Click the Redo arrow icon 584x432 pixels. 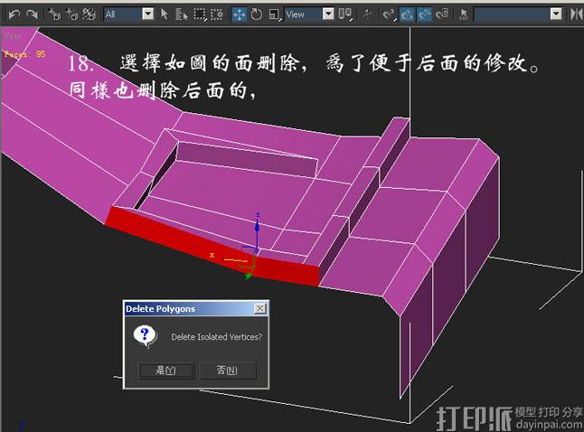[32, 14]
